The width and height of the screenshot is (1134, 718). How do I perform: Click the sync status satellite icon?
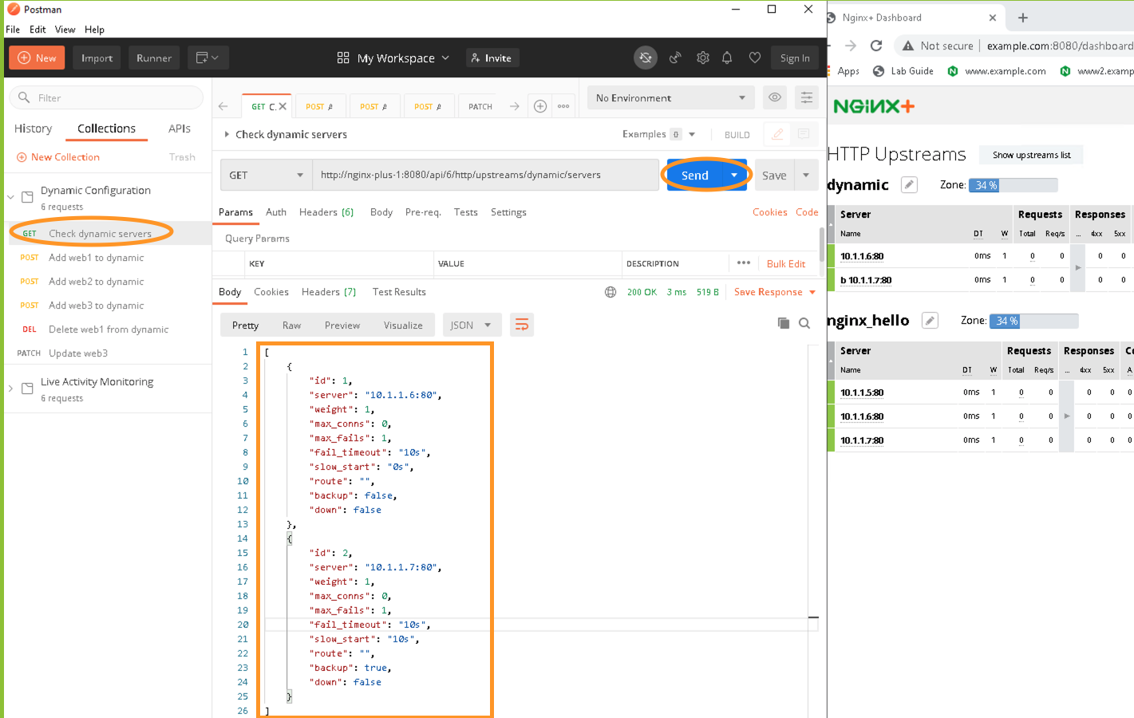(x=646, y=57)
